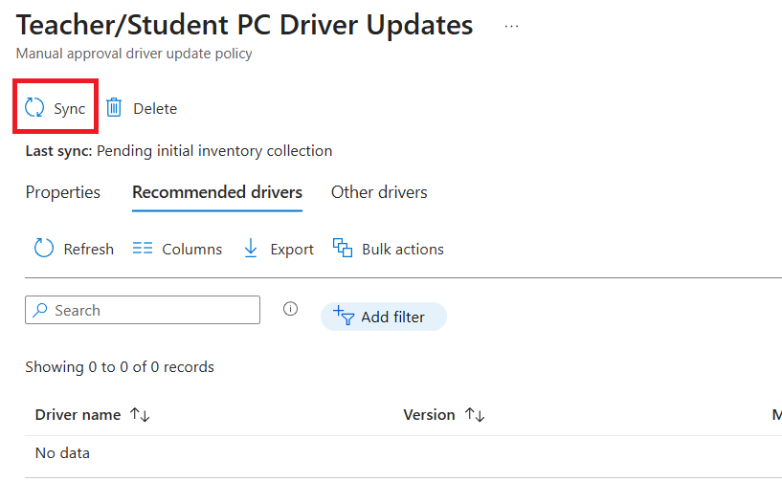
Task: Click the Bulk actions icon
Action: pyautogui.click(x=343, y=249)
